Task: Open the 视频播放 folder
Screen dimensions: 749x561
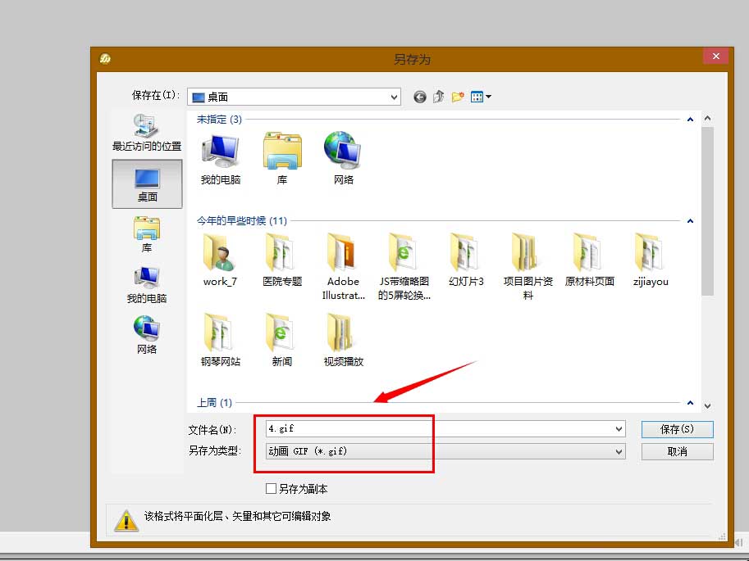Action: tap(342, 336)
